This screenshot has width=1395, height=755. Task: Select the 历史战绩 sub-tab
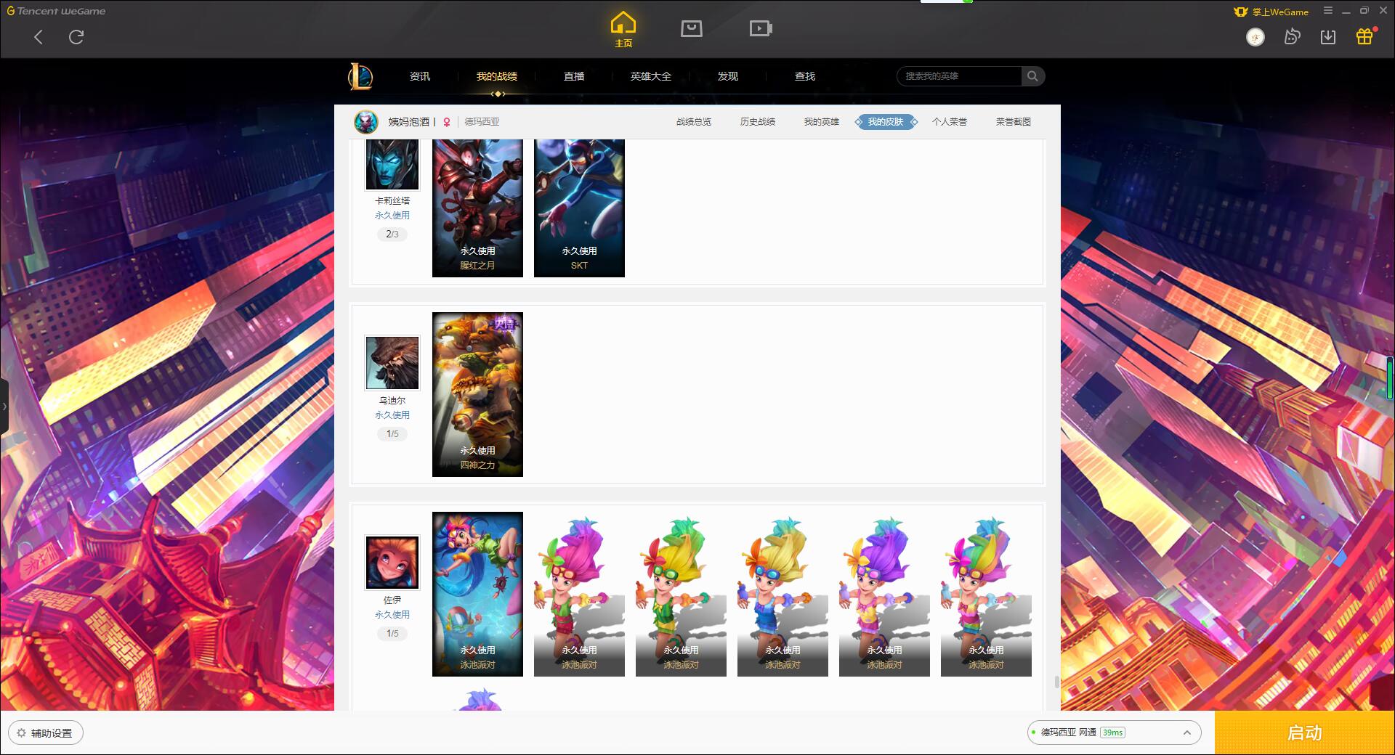tap(758, 122)
